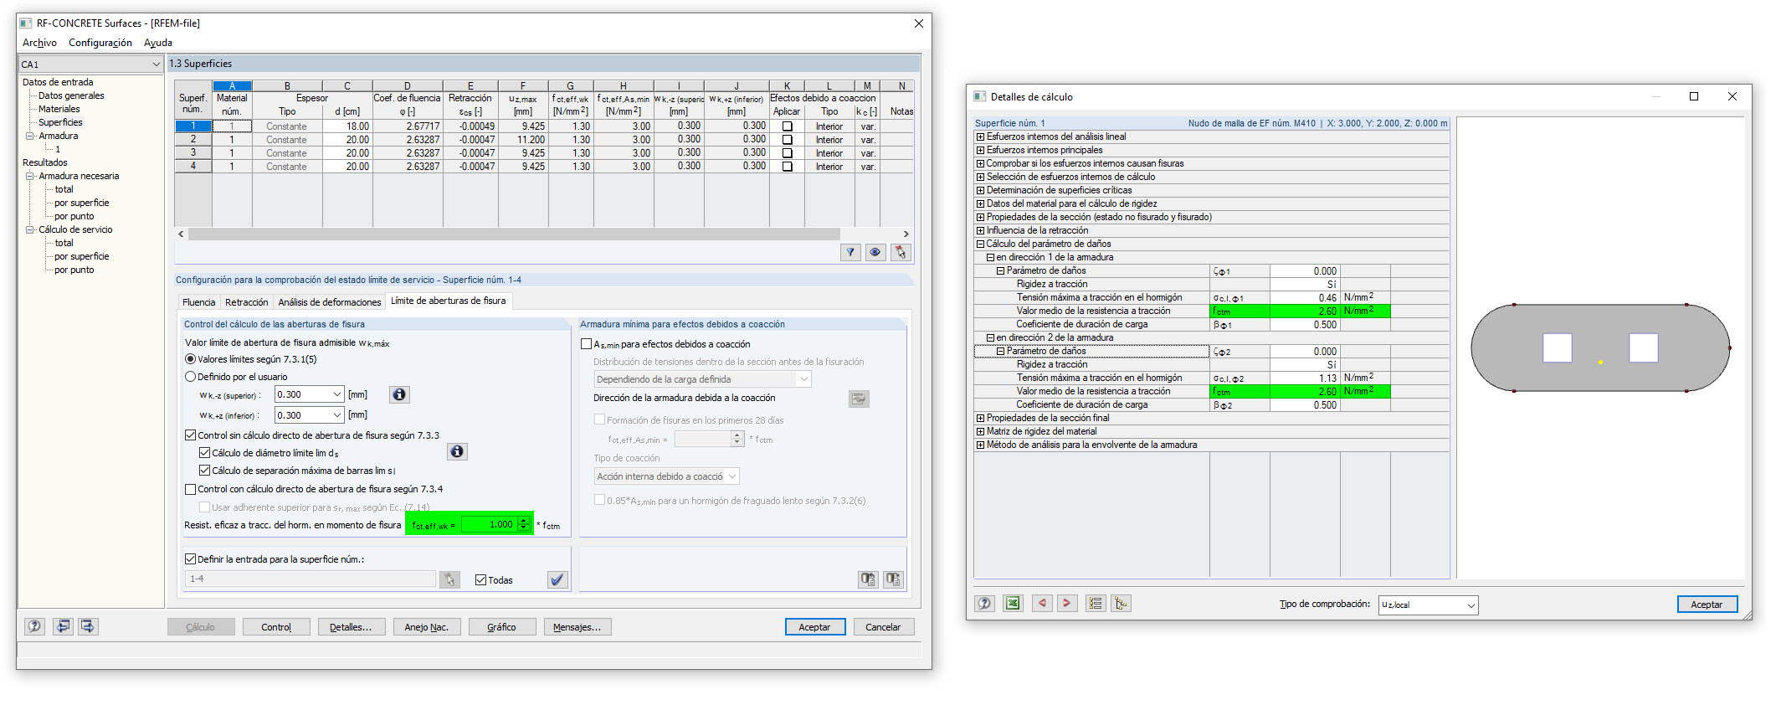Select Materiales in the navigation tree
Screen dimensions: 1776x705
point(59,109)
